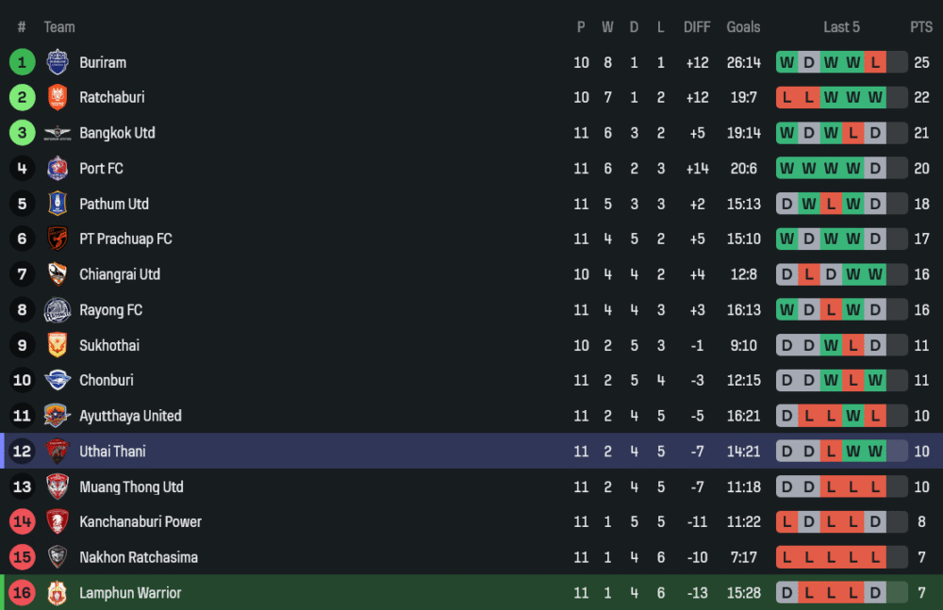Sort table by PTS column header
The width and height of the screenshot is (943, 610).
click(920, 27)
